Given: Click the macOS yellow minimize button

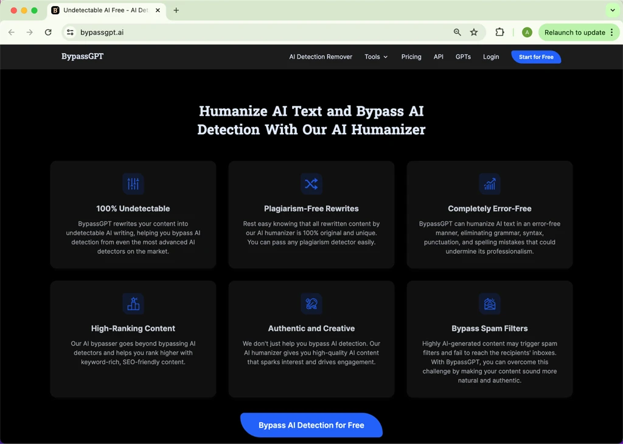Looking at the screenshot, I should click(24, 10).
